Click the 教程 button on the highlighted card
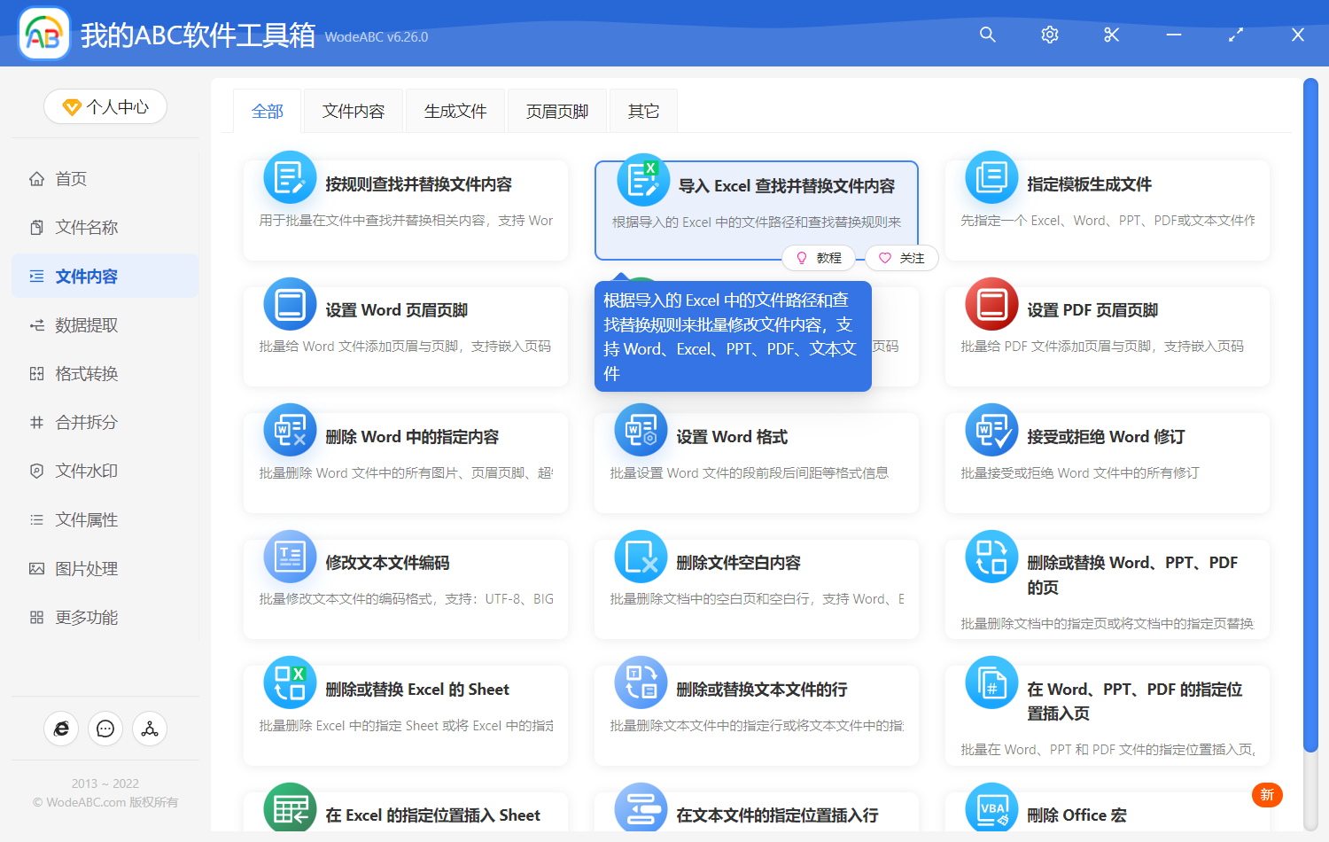This screenshot has width=1329, height=842. coord(819,258)
